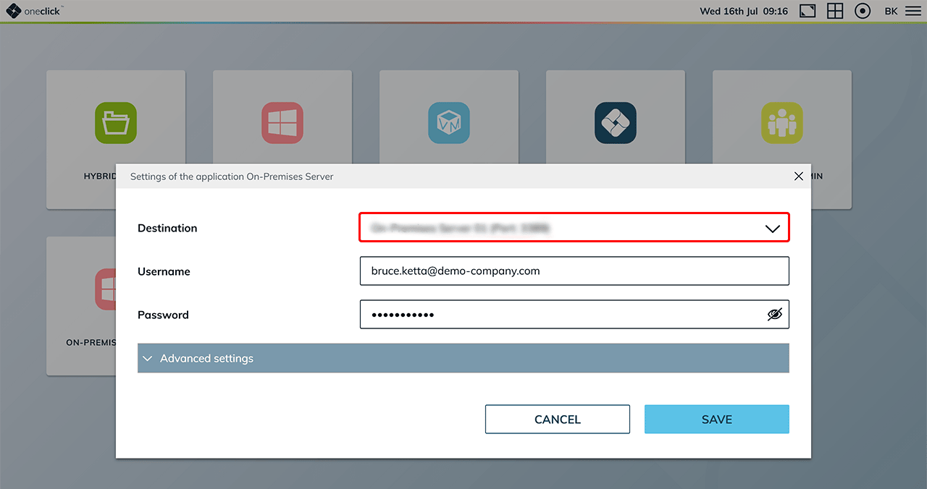
Task: Open the yellow-green people admin icon
Action: click(x=782, y=123)
